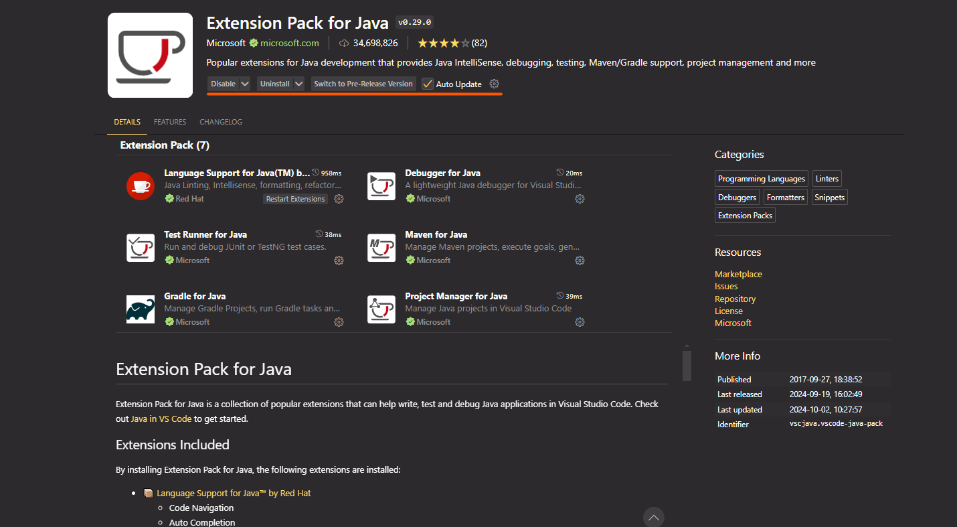Click the star rating icons
The width and height of the screenshot is (957, 527).
(444, 43)
